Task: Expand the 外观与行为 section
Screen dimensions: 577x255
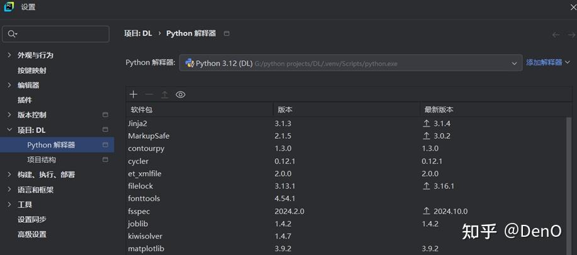Action: point(9,55)
